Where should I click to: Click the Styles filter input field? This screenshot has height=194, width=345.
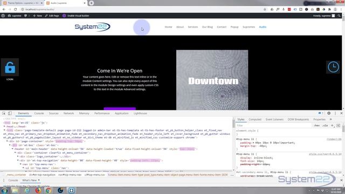(x=274, y=126)
